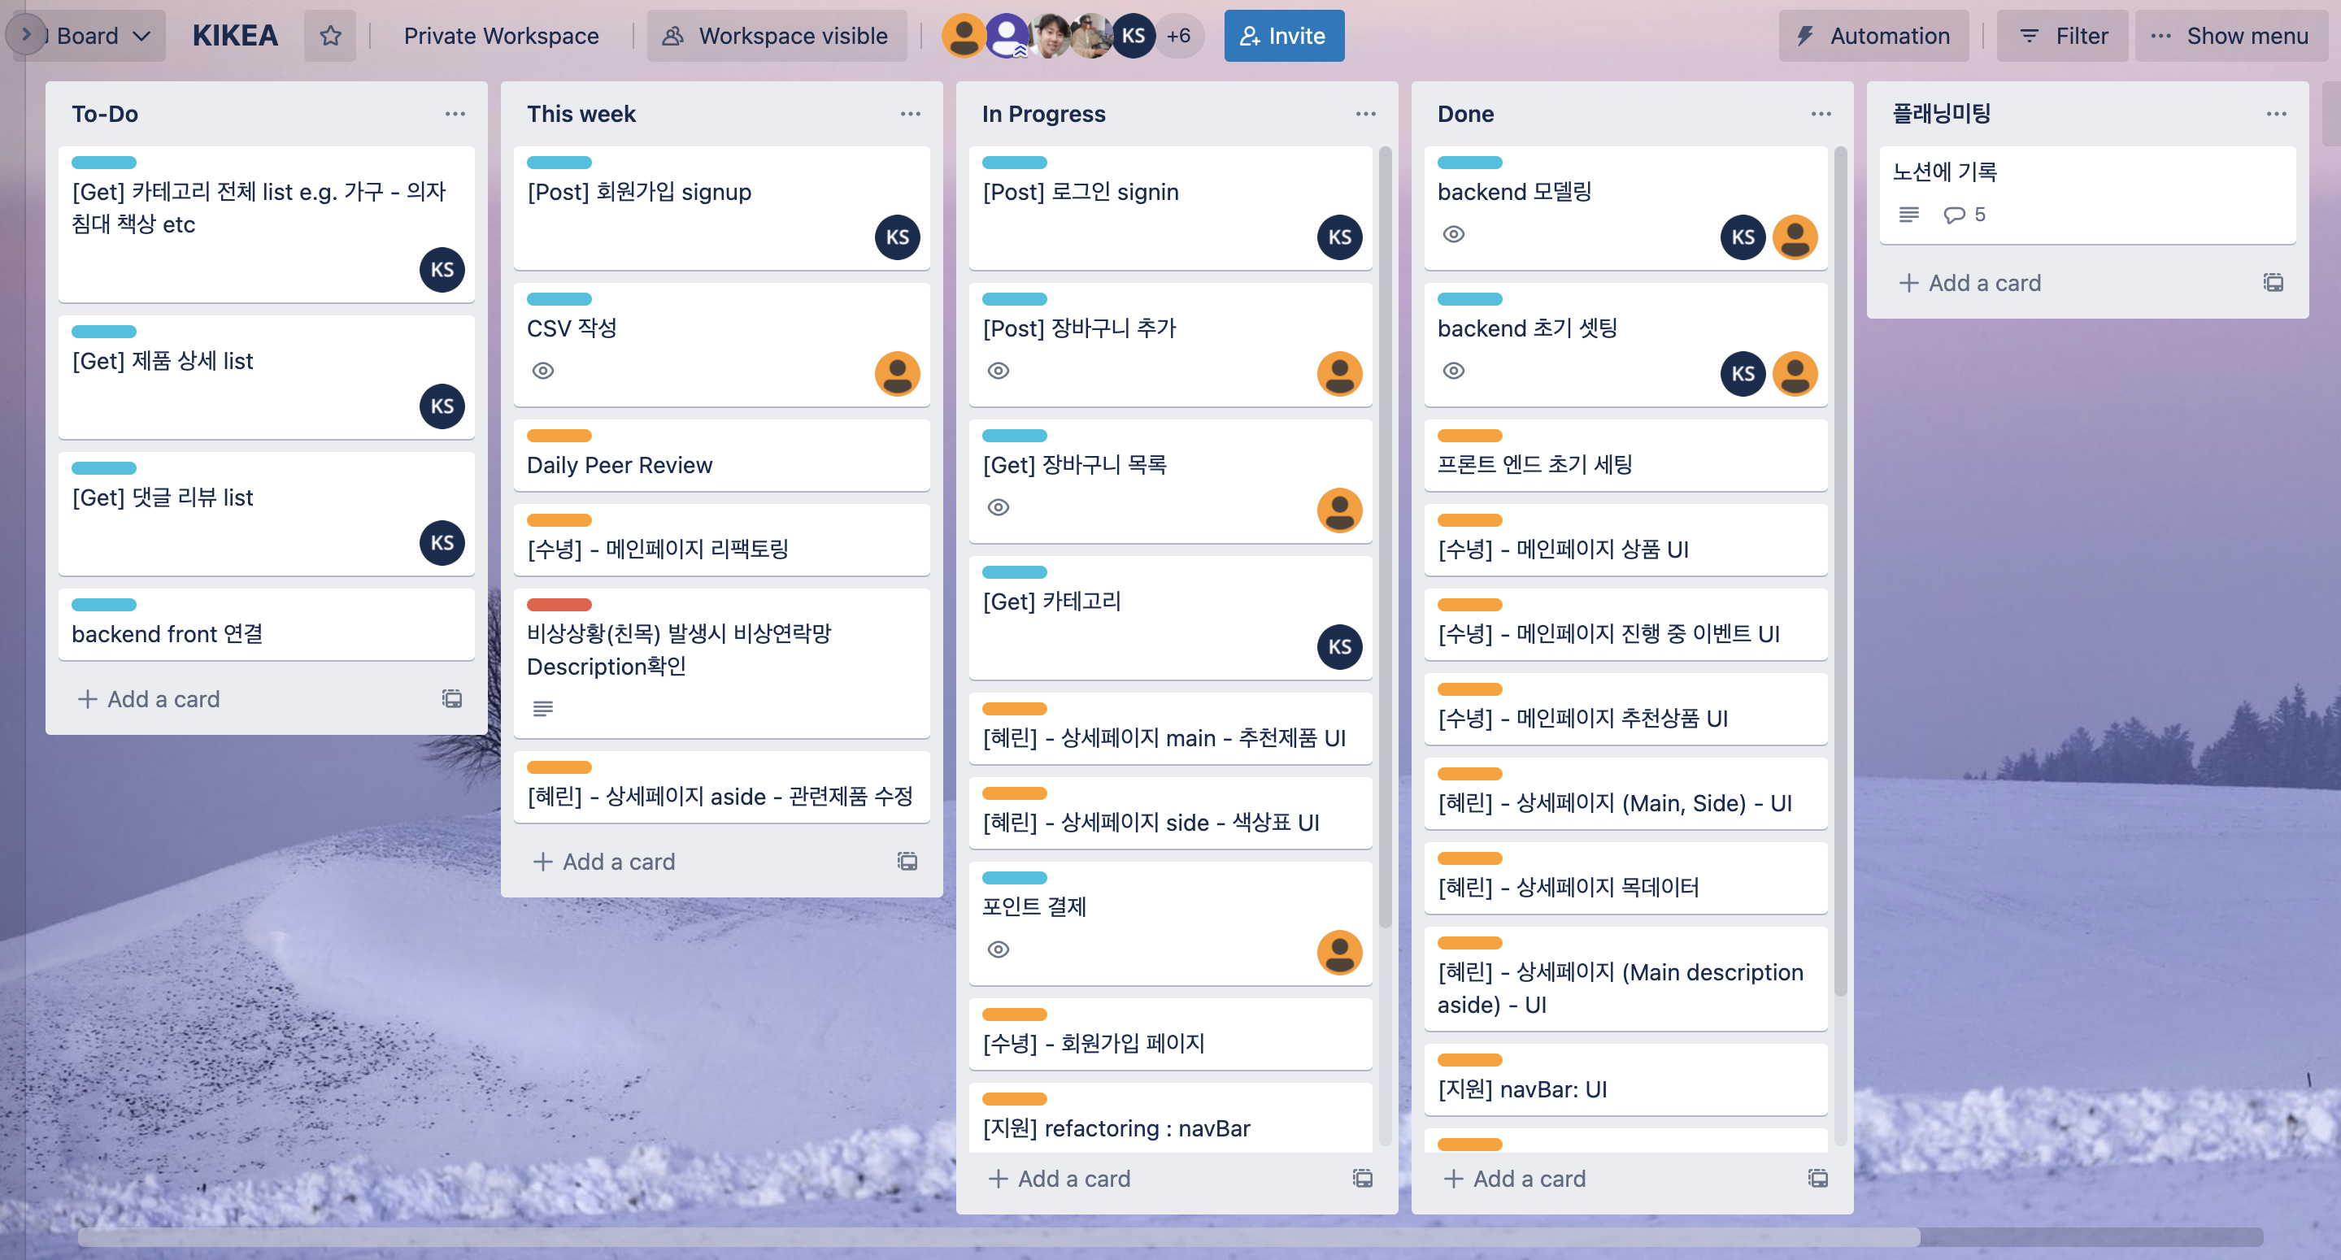Toggle watch eye on backend 모델링 card
The image size is (2341, 1260).
coord(1453,234)
